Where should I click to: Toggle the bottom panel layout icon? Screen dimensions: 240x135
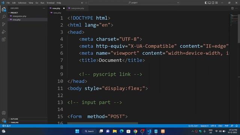click(x=210, y=3)
